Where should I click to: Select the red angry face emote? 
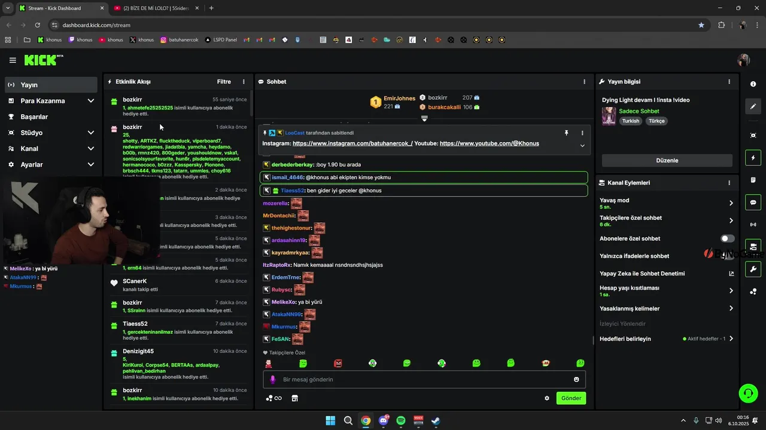(x=338, y=363)
